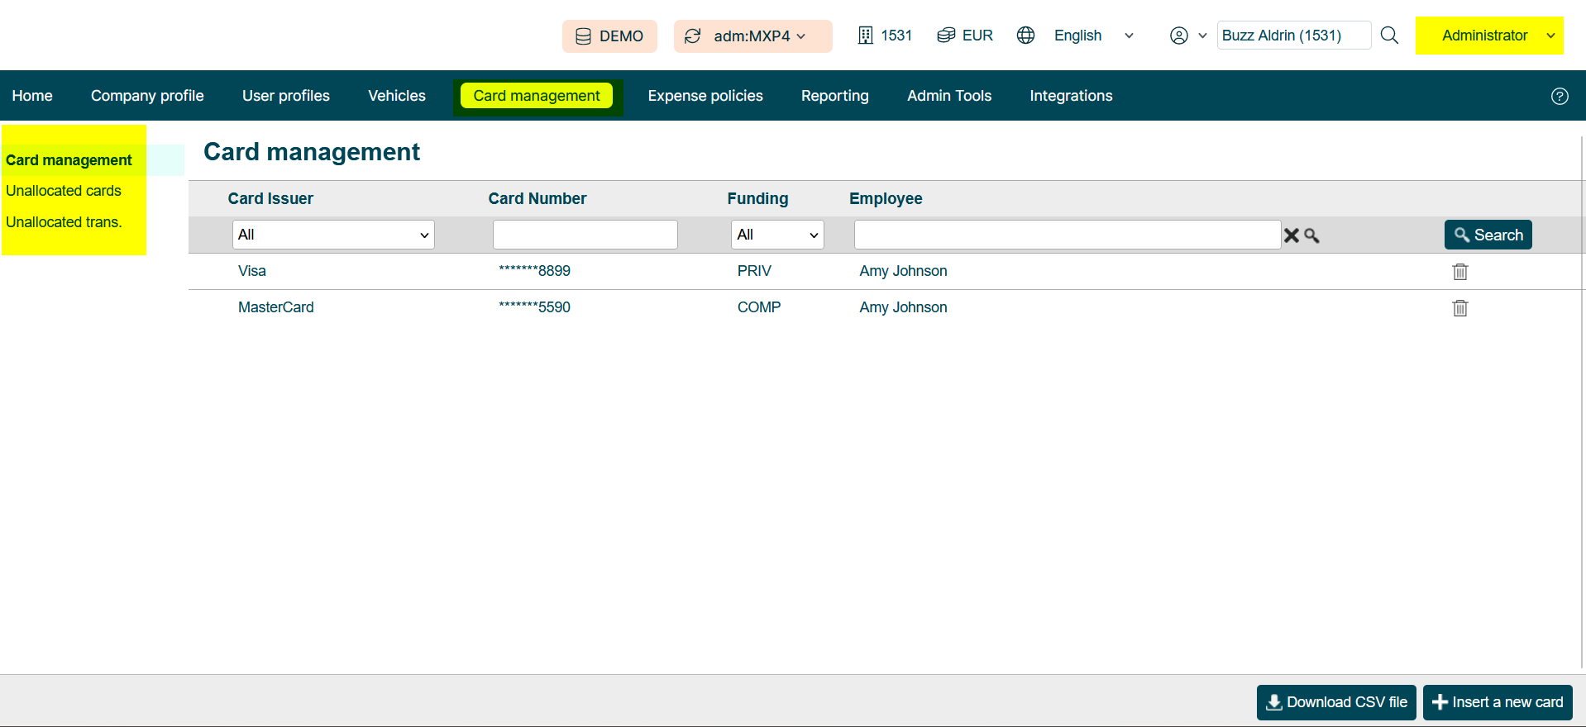Click Insert a new card button
The width and height of the screenshot is (1586, 727).
[x=1497, y=702]
